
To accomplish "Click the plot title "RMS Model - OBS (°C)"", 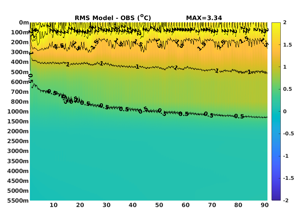I will click(113, 17).
